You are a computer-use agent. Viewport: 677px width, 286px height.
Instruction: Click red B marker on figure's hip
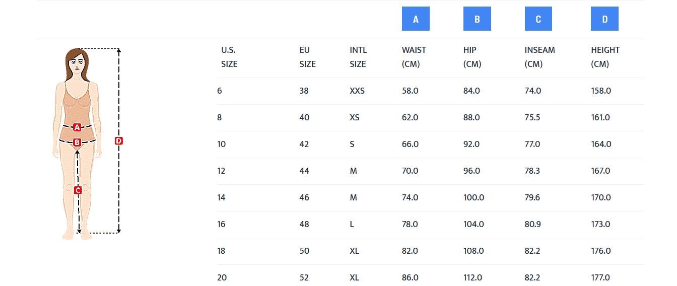pyautogui.click(x=77, y=142)
